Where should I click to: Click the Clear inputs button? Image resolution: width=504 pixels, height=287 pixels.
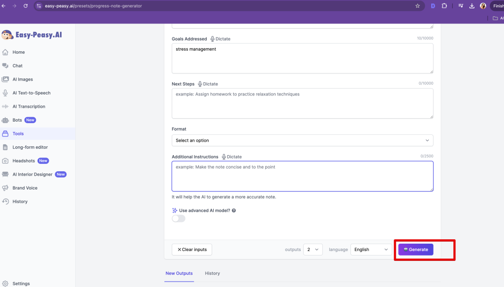pos(192,250)
